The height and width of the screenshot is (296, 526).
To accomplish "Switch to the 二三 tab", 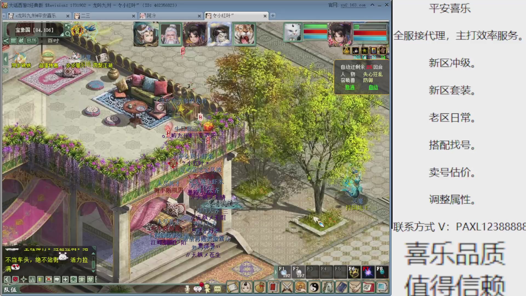I will tap(105, 16).
